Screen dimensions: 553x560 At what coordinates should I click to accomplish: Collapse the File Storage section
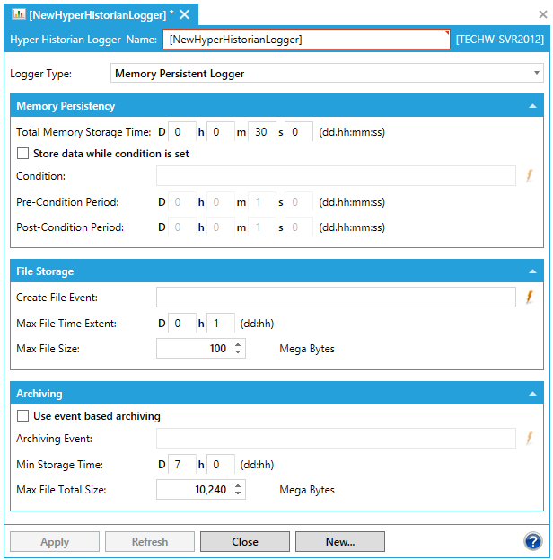pos(532,271)
